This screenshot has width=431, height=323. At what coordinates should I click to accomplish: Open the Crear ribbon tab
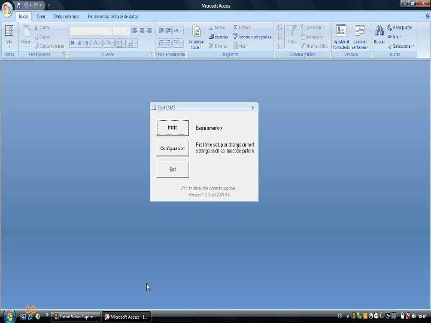click(41, 17)
